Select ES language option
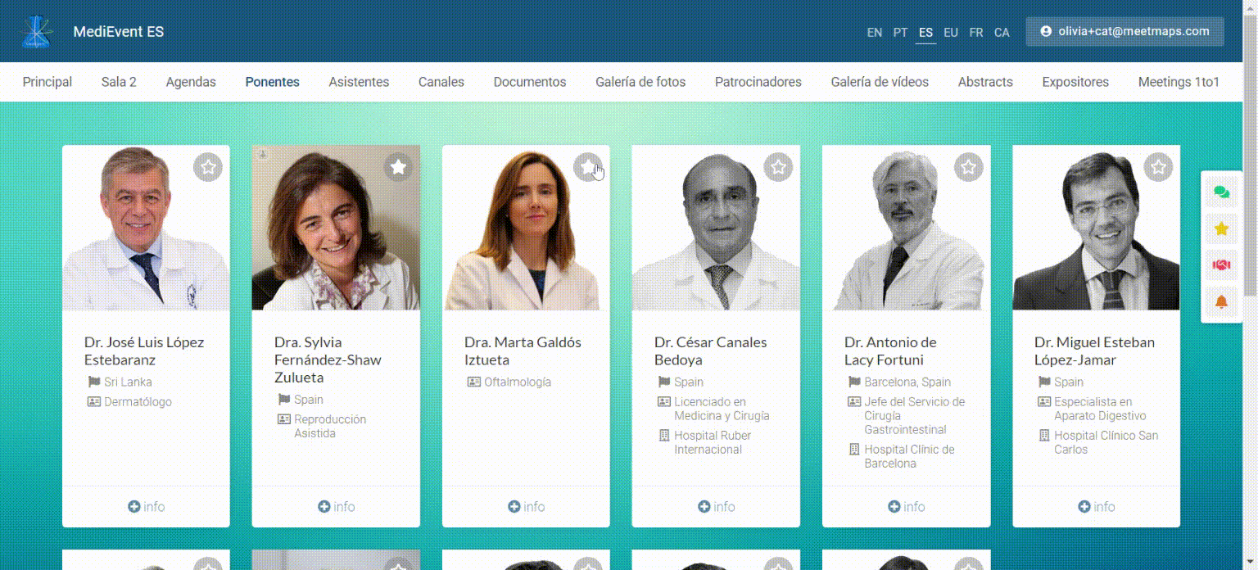The image size is (1258, 570). click(x=925, y=33)
